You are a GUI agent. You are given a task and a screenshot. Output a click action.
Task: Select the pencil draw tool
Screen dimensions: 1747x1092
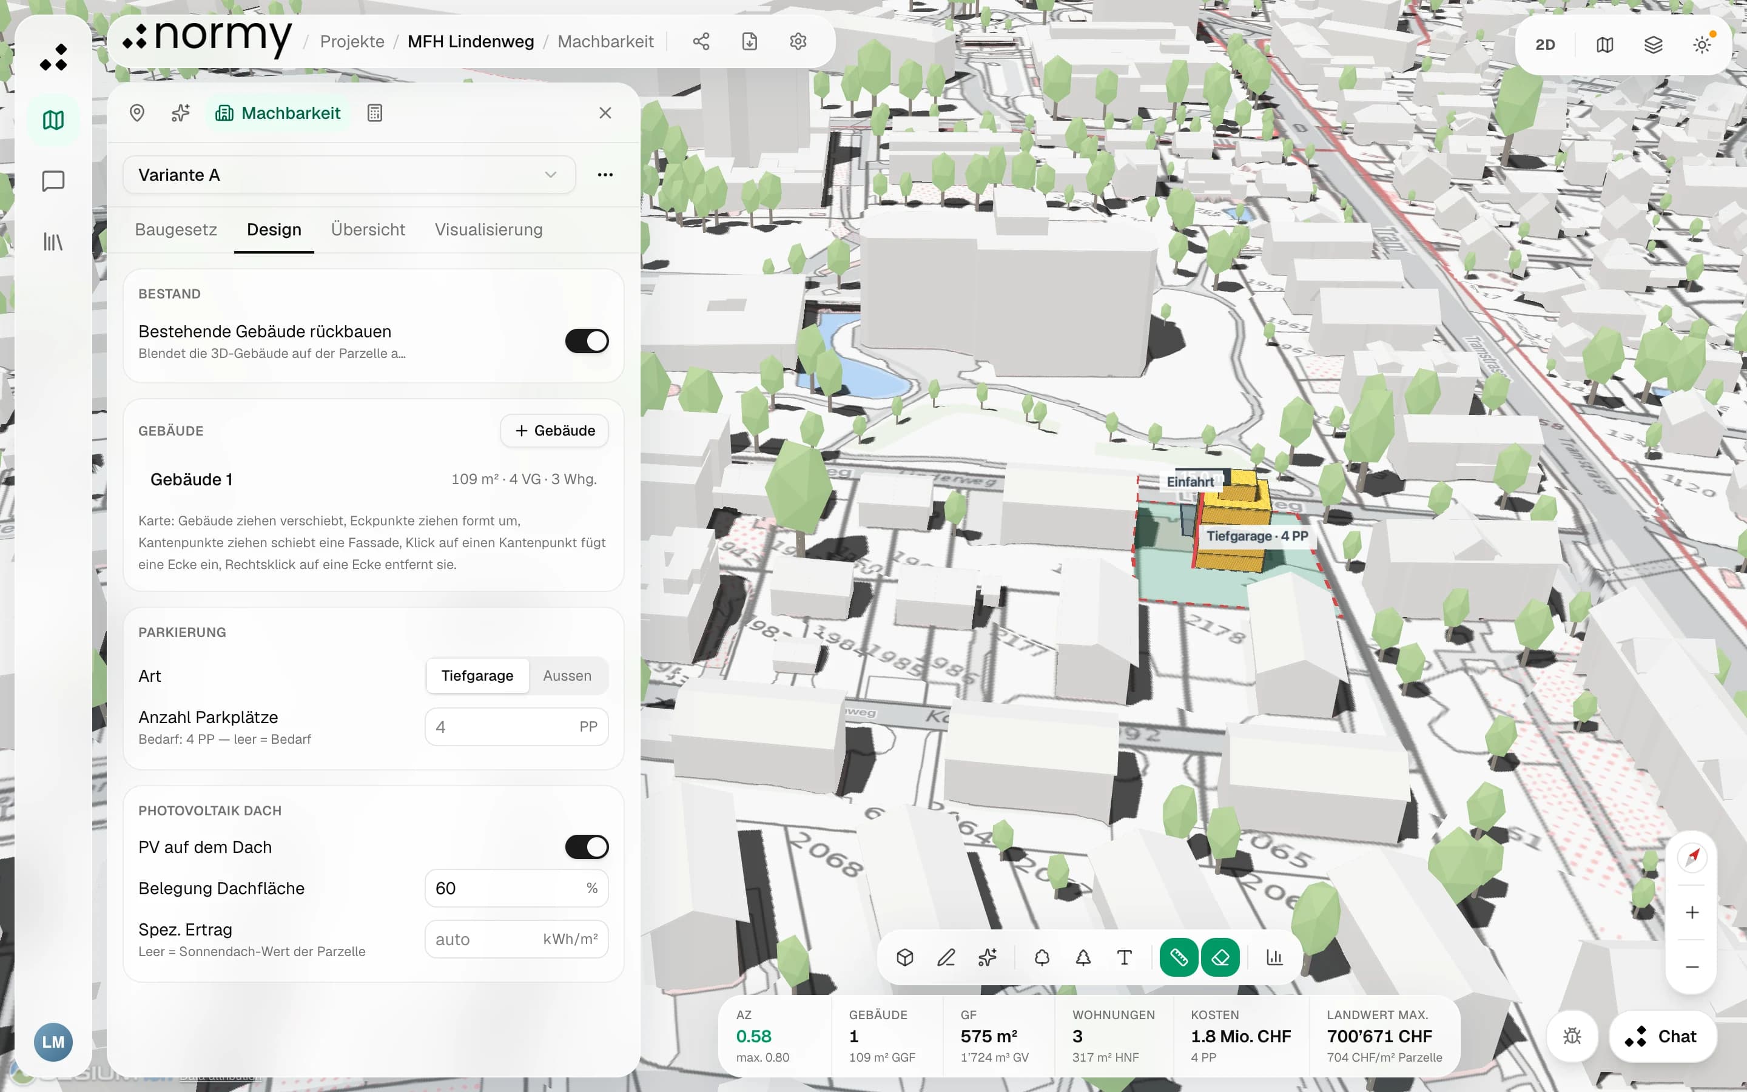tap(946, 957)
